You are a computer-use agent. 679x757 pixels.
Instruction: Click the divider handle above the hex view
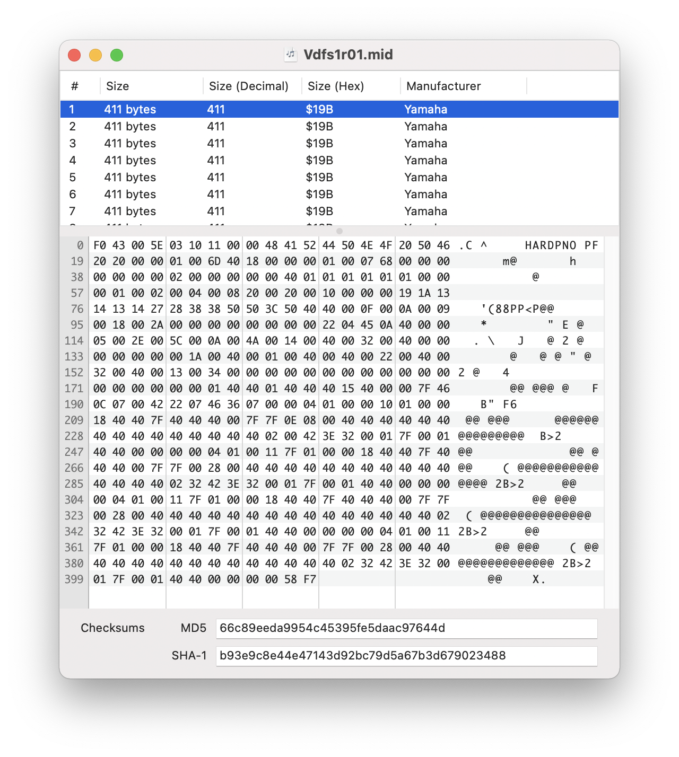point(339,231)
